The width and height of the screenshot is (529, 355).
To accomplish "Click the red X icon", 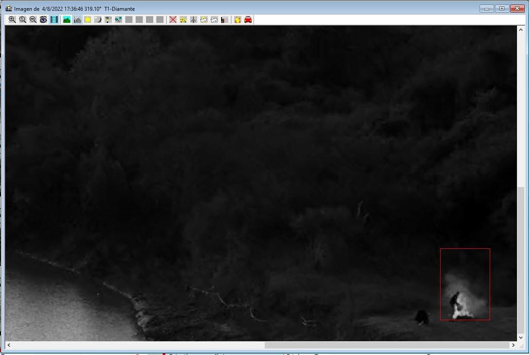I will pos(173,20).
